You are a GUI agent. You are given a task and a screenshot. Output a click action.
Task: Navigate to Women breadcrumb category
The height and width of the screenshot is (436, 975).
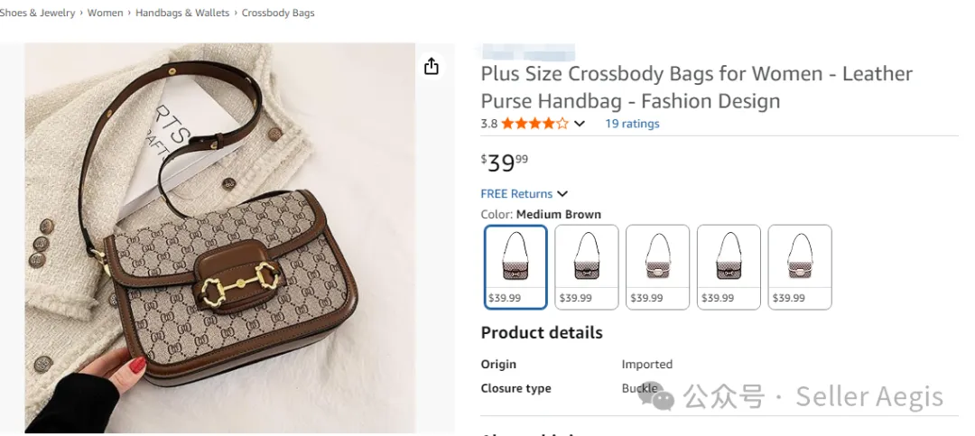[106, 14]
